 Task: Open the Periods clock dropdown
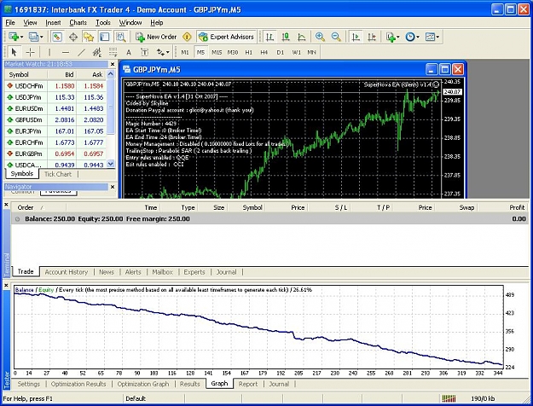point(412,37)
